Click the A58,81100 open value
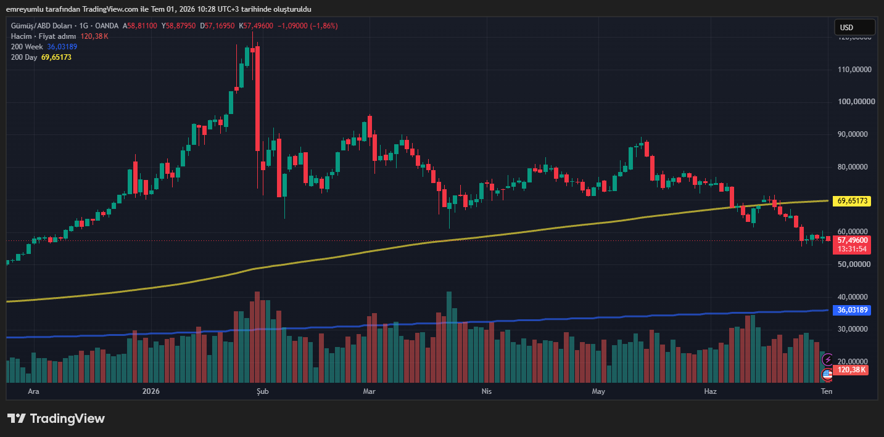Viewport: 884px width, 437px height. [x=141, y=26]
